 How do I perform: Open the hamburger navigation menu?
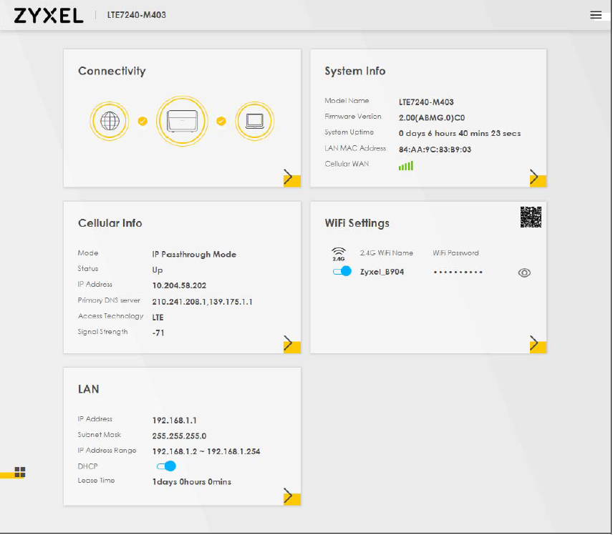point(597,14)
